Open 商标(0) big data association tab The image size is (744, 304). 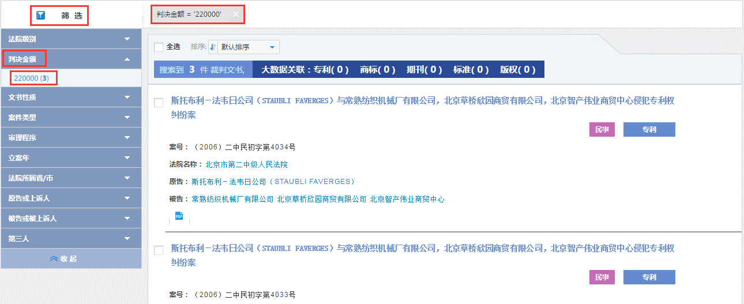coord(377,70)
